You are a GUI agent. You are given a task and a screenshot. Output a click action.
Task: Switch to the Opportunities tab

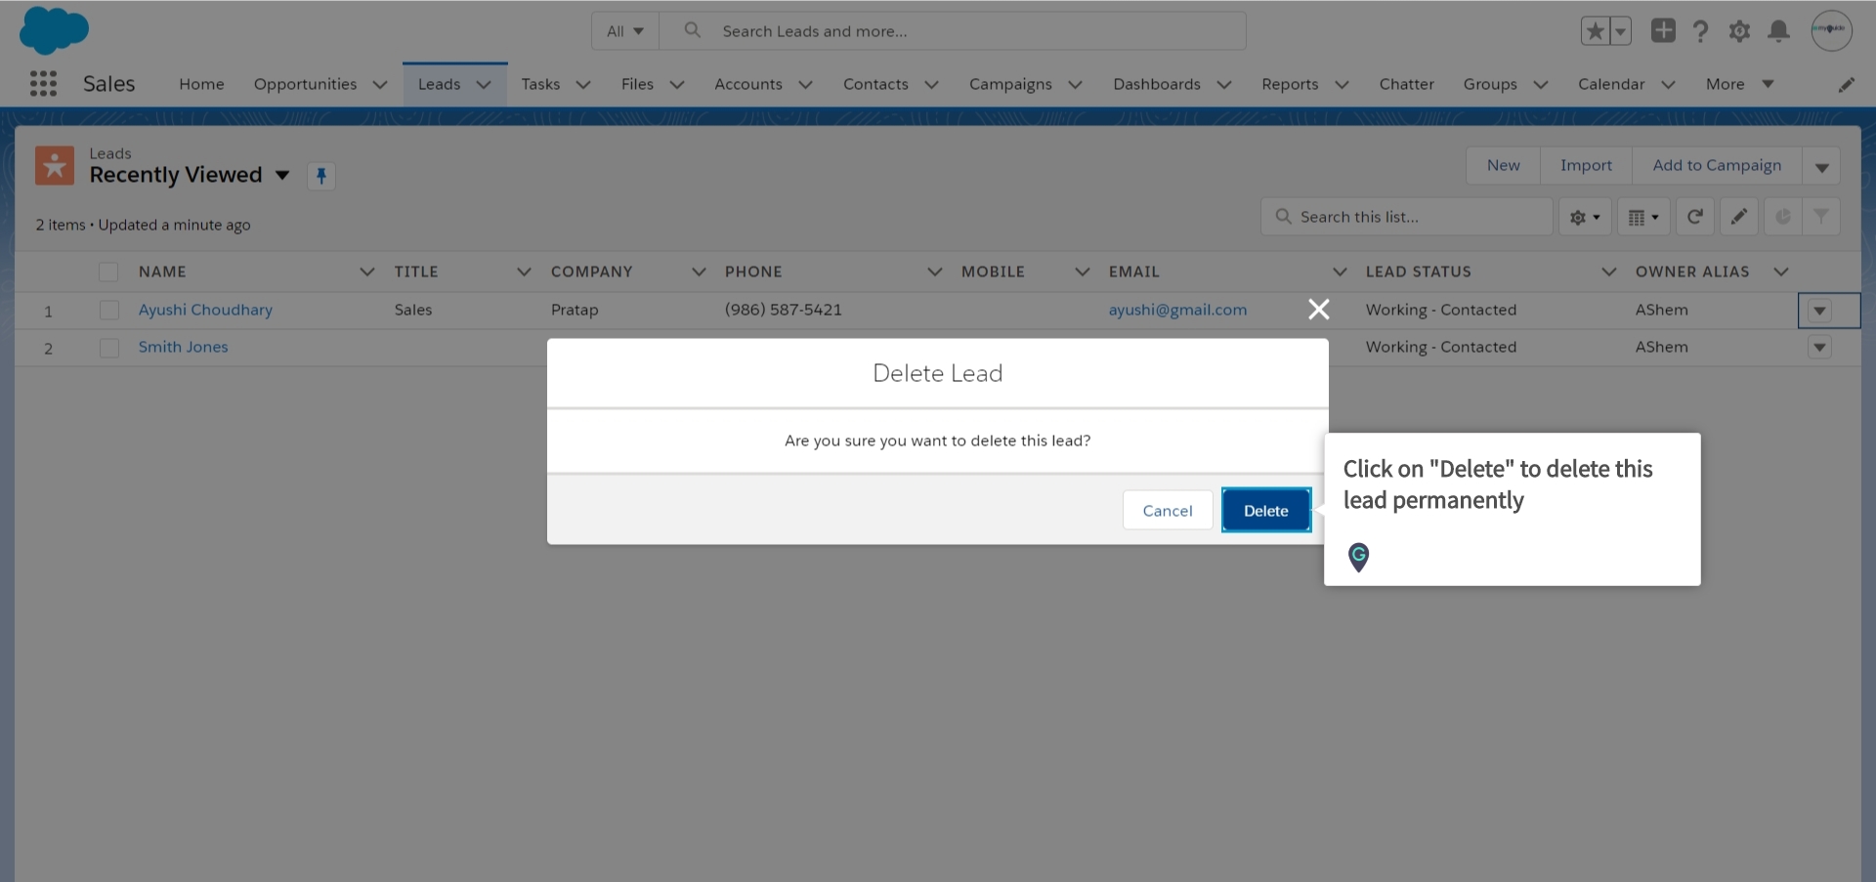click(x=306, y=84)
